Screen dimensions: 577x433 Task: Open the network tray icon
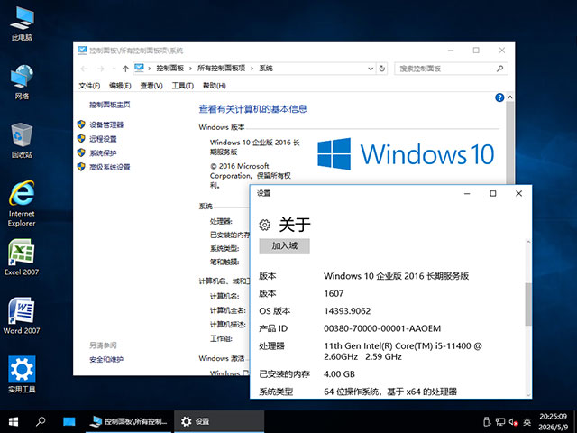pos(500,421)
